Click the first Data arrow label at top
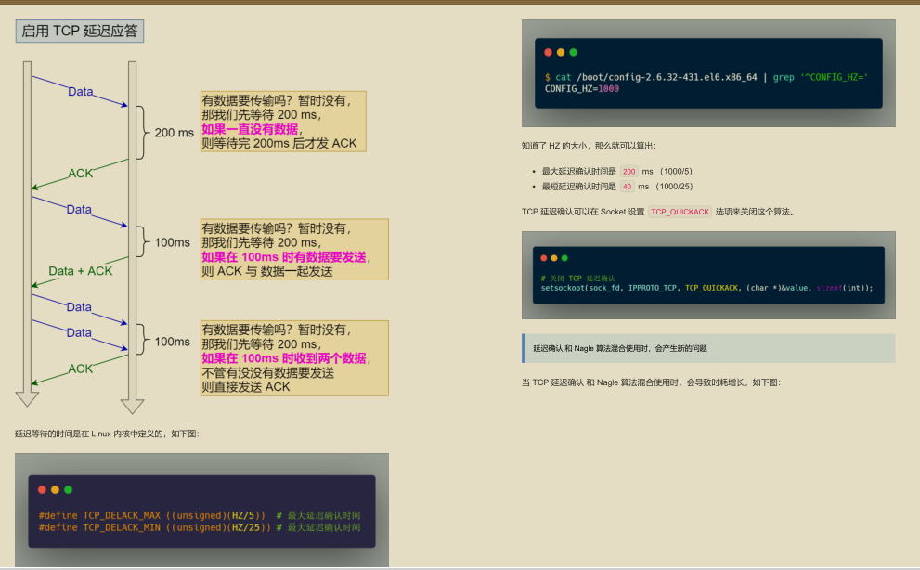 tap(81, 92)
